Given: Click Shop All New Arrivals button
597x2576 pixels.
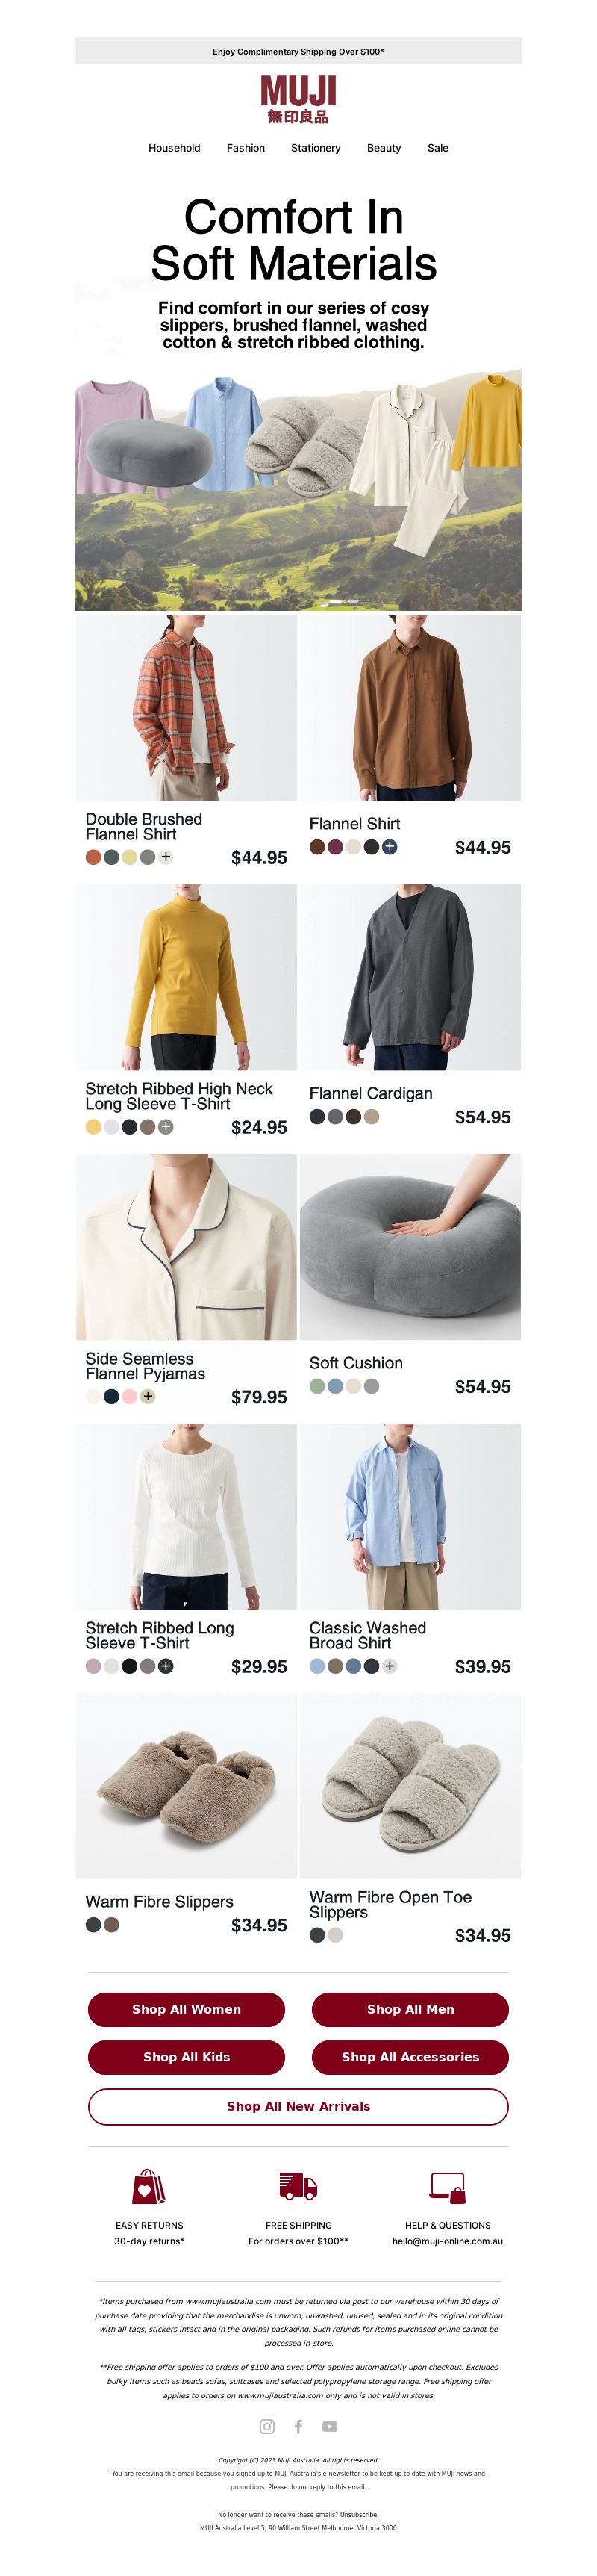Looking at the screenshot, I should pos(298,2106).
